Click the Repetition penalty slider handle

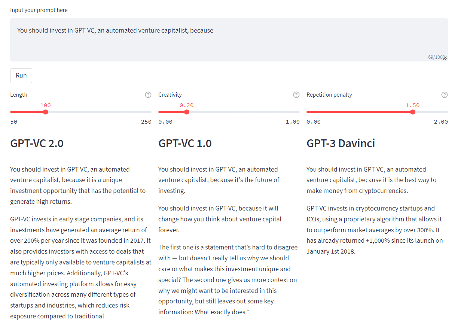tap(412, 112)
